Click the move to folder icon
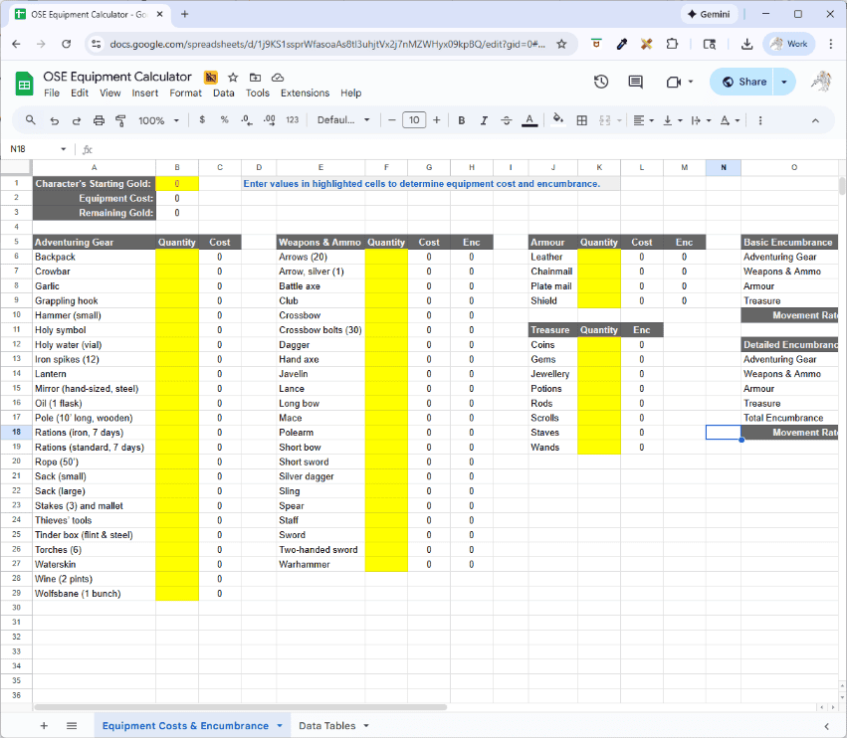This screenshot has height=738, width=847. click(x=255, y=78)
